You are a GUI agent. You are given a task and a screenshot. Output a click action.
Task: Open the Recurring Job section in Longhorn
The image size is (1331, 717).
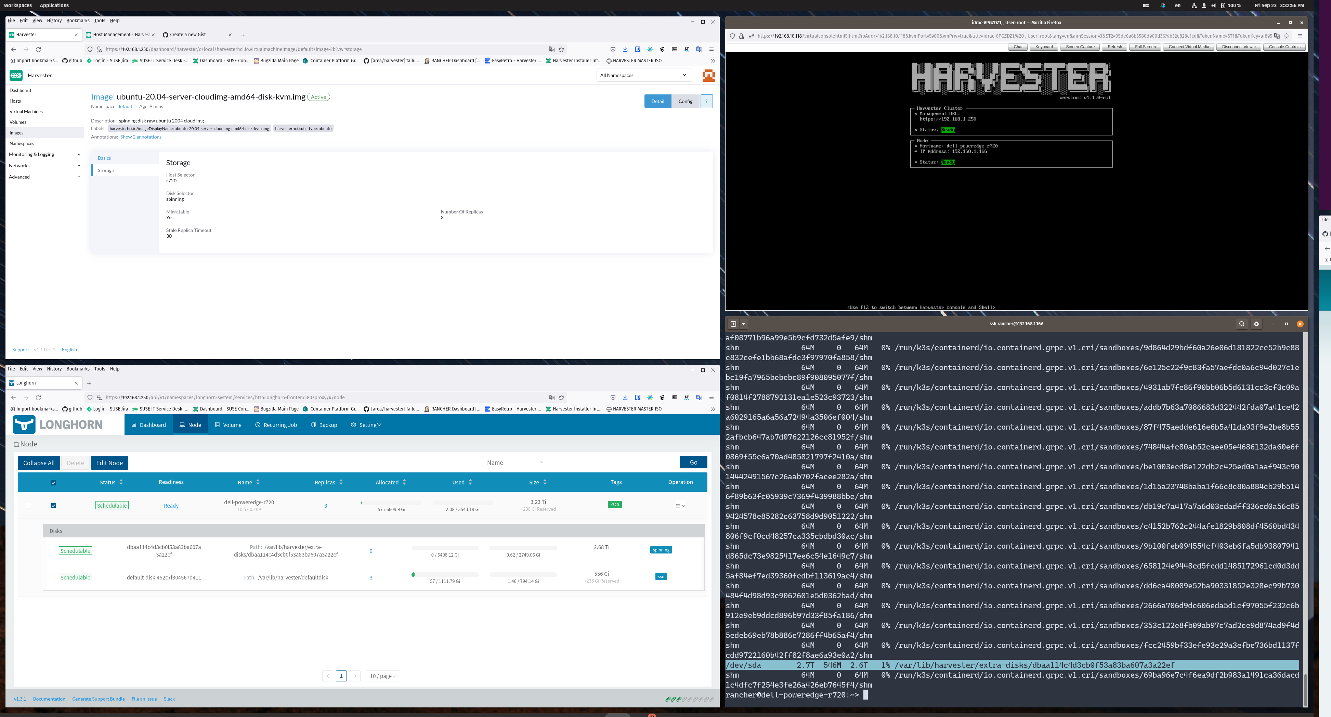coord(276,425)
